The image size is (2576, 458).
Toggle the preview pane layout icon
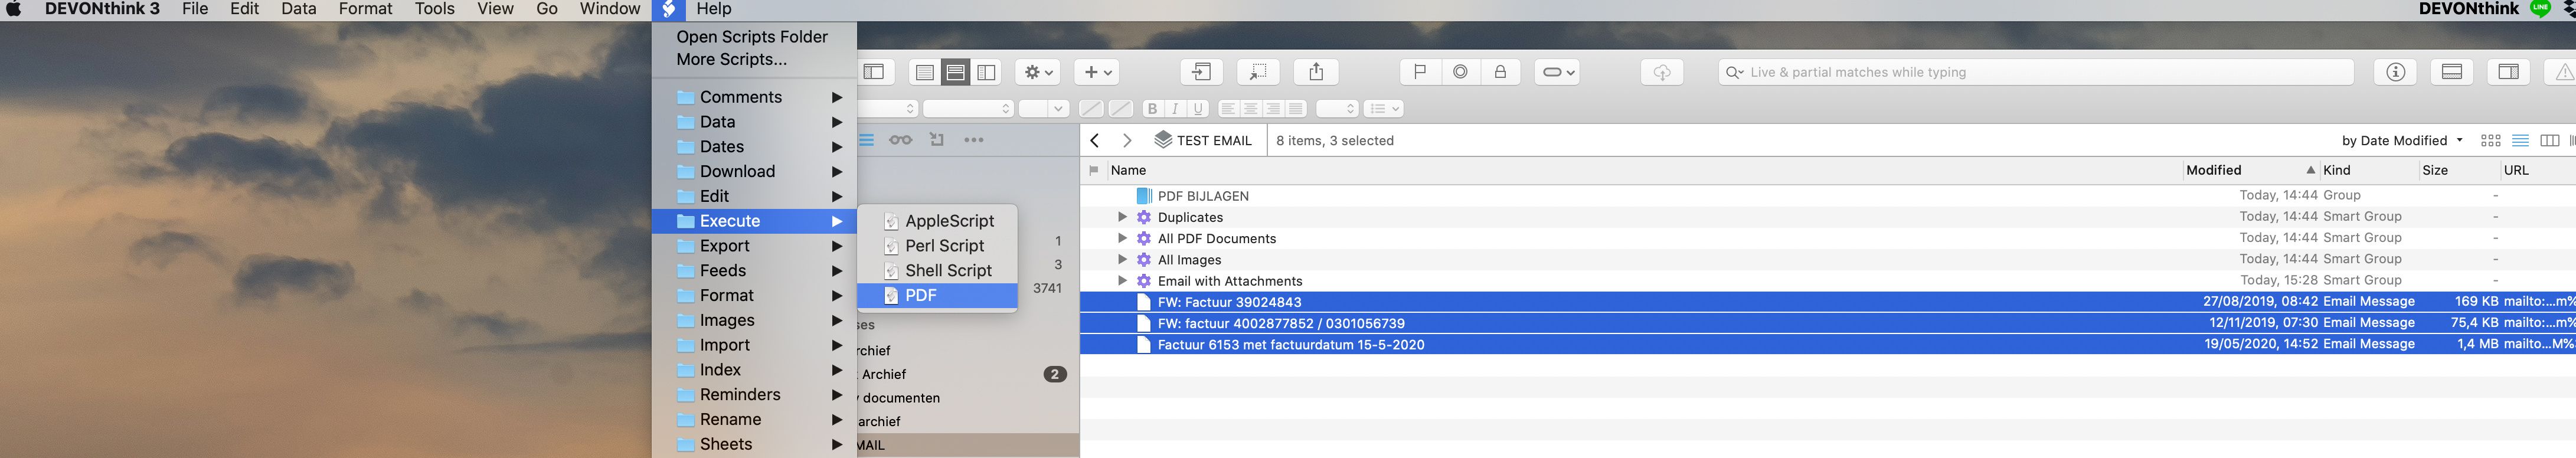click(2452, 72)
